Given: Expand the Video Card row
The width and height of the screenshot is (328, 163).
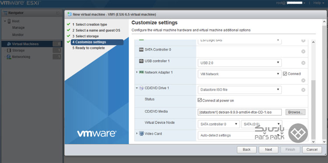Looking at the screenshot, I should tap(137, 133).
